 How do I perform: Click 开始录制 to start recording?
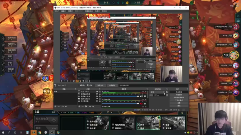click(179, 95)
